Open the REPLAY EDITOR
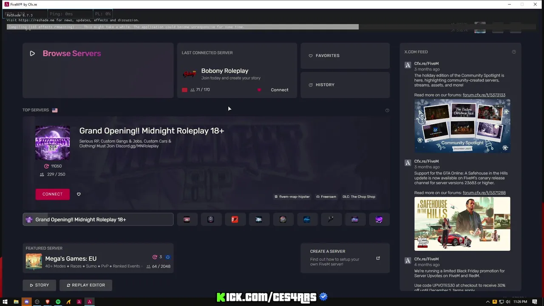 tap(86, 285)
